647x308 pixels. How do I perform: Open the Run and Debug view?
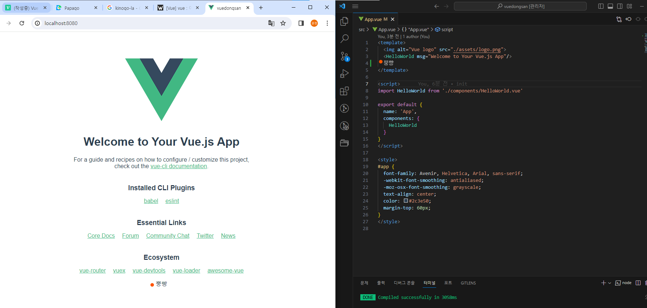(344, 74)
